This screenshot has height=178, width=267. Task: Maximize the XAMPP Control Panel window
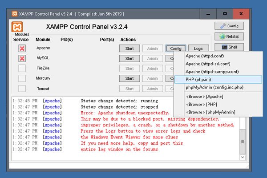pyautogui.click(x=225, y=14)
